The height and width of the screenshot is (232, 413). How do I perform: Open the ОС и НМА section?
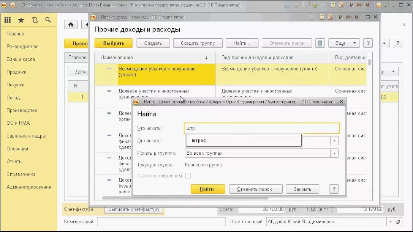coord(18,123)
